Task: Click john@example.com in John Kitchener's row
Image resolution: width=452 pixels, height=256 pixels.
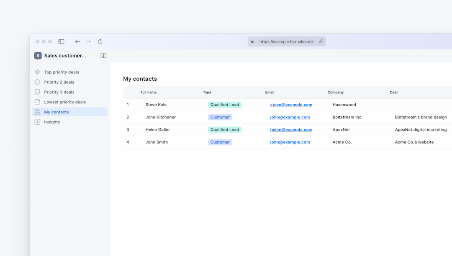Action: [x=290, y=117]
